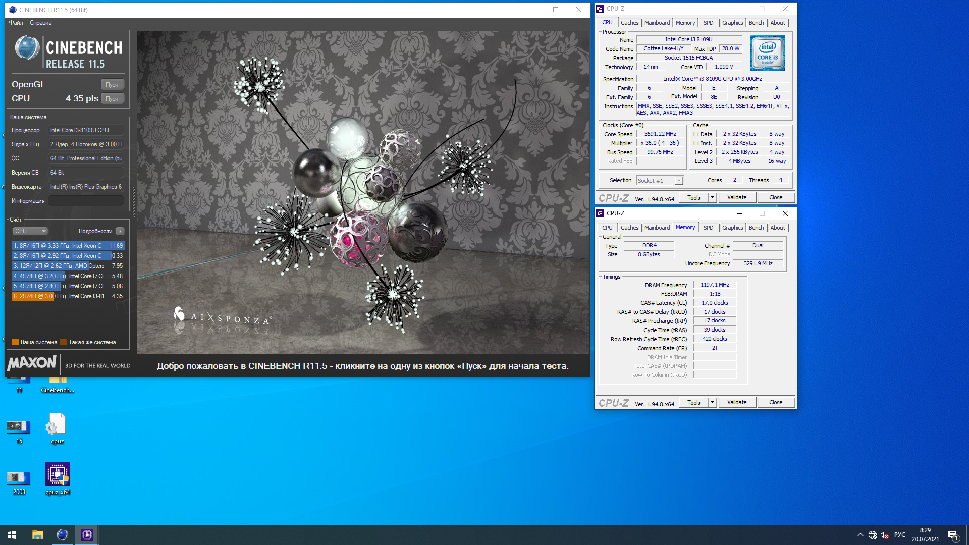
Task: Open Bench tab in lower CPU-Z window
Action: pyautogui.click(x=756, y=228)
